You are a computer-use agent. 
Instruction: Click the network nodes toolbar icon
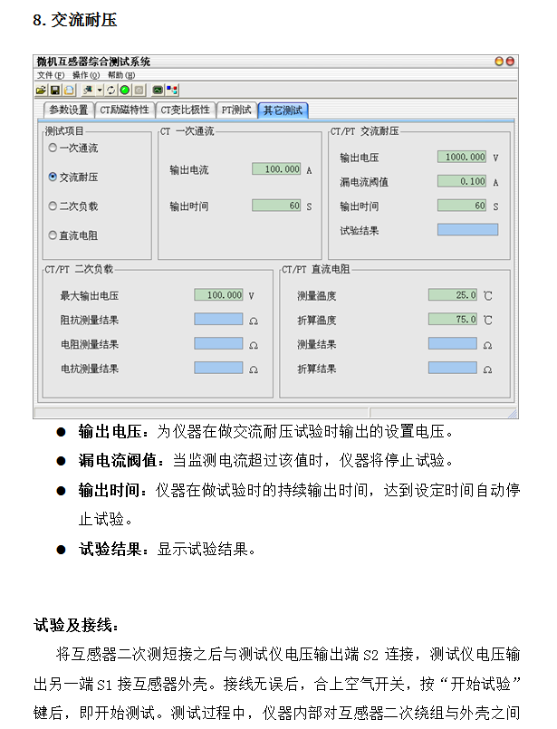[172, 91]
